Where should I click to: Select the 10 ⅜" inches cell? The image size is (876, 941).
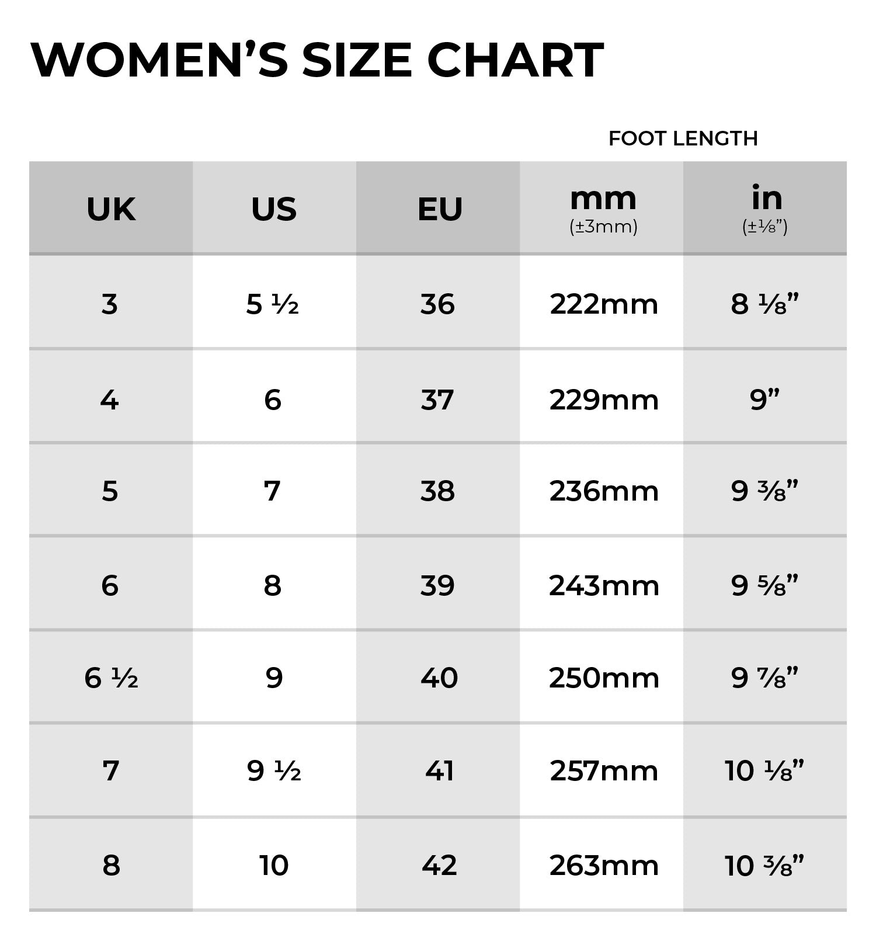click(764, 865)
